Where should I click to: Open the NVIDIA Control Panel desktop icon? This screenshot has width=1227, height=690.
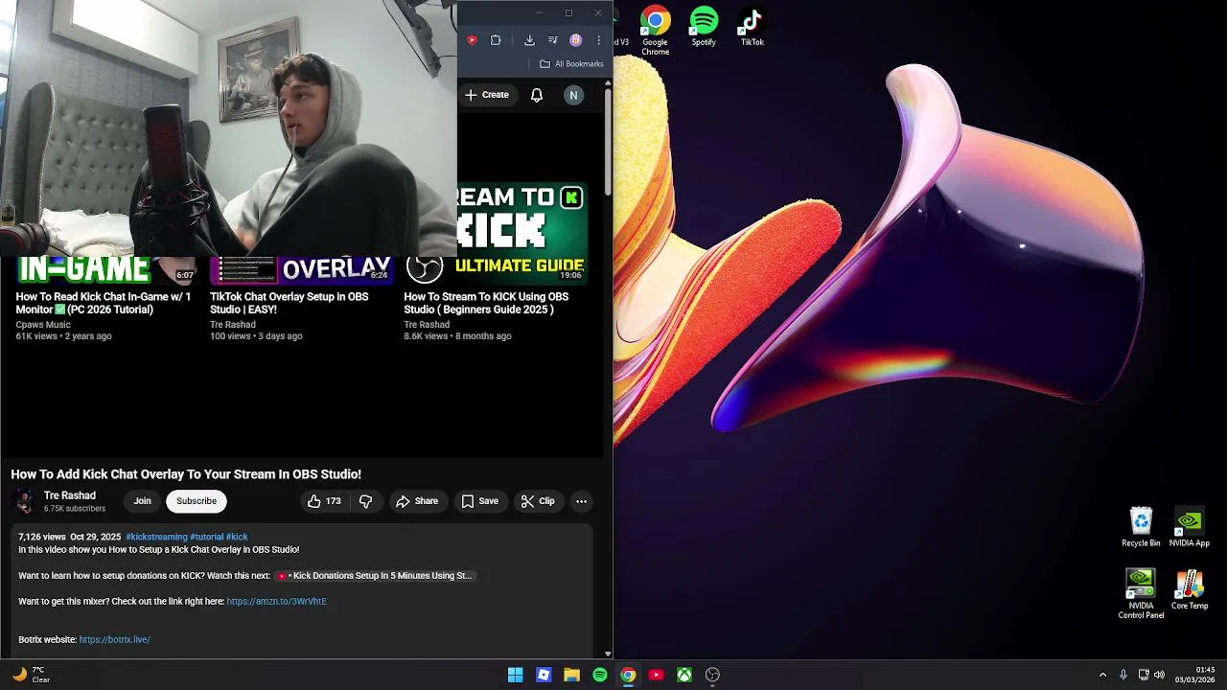coord(1141,595)
